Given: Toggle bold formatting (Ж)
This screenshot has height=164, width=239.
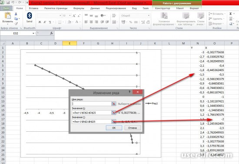Looking at the screenshot, I should pos(40,22).
